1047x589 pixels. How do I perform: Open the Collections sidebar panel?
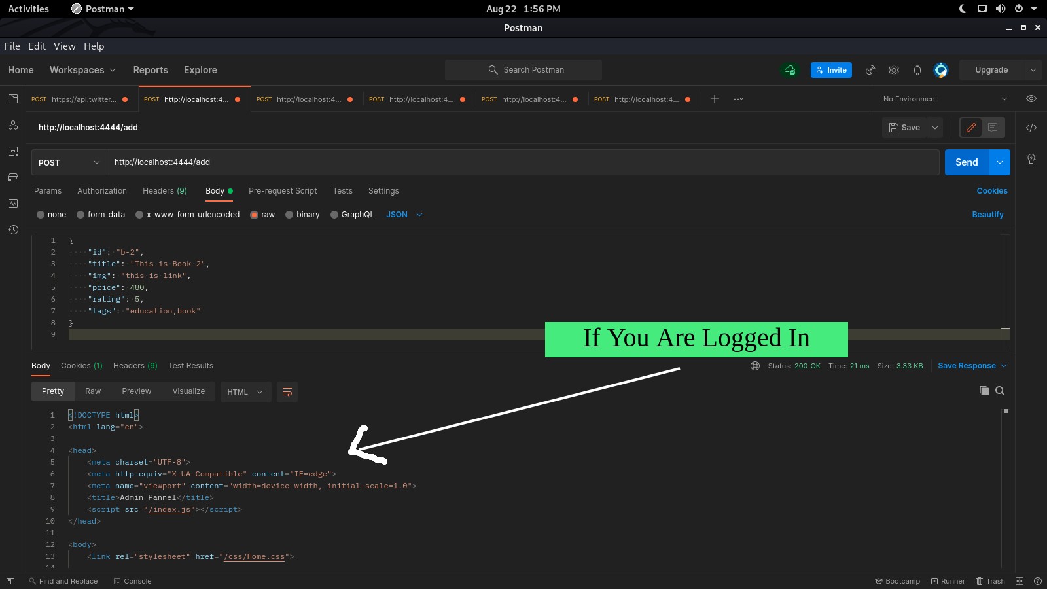(13, 99)
